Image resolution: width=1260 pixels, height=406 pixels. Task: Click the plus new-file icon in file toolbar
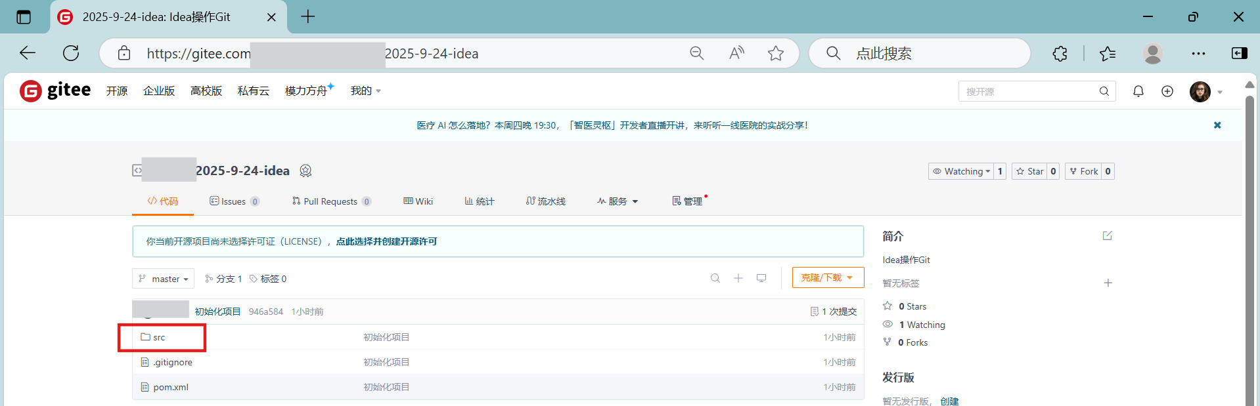pyautogui.click(x=738, y=278)
